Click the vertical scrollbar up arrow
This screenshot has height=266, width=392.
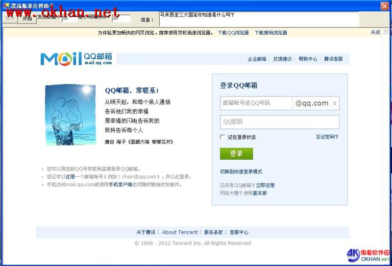click(386, 32)
